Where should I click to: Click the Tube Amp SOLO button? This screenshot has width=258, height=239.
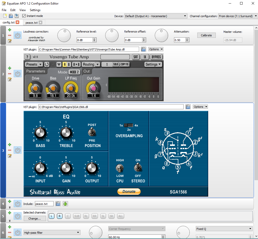[x=116, y=64]
